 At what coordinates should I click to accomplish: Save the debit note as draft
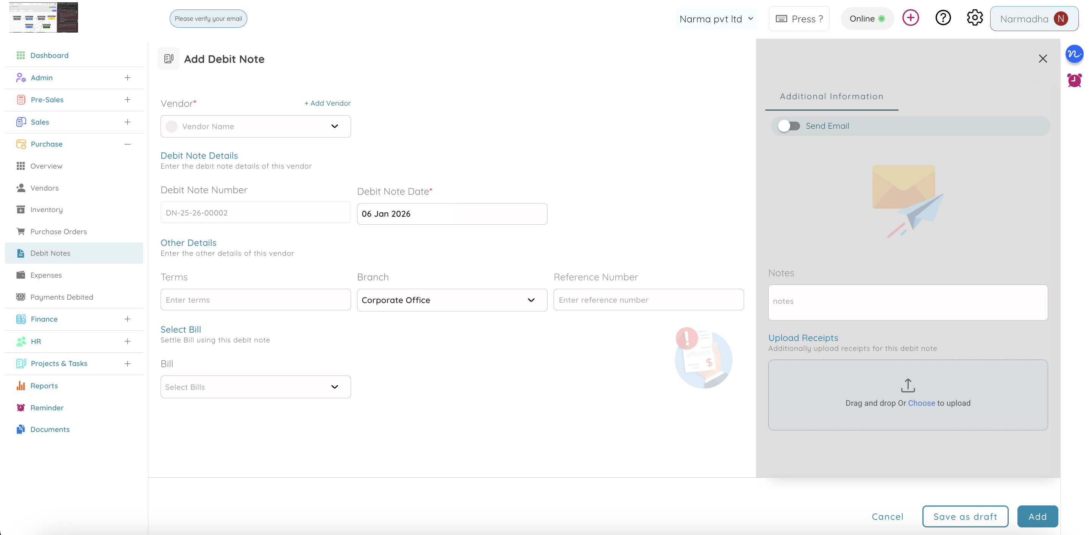tap(965, 516)
